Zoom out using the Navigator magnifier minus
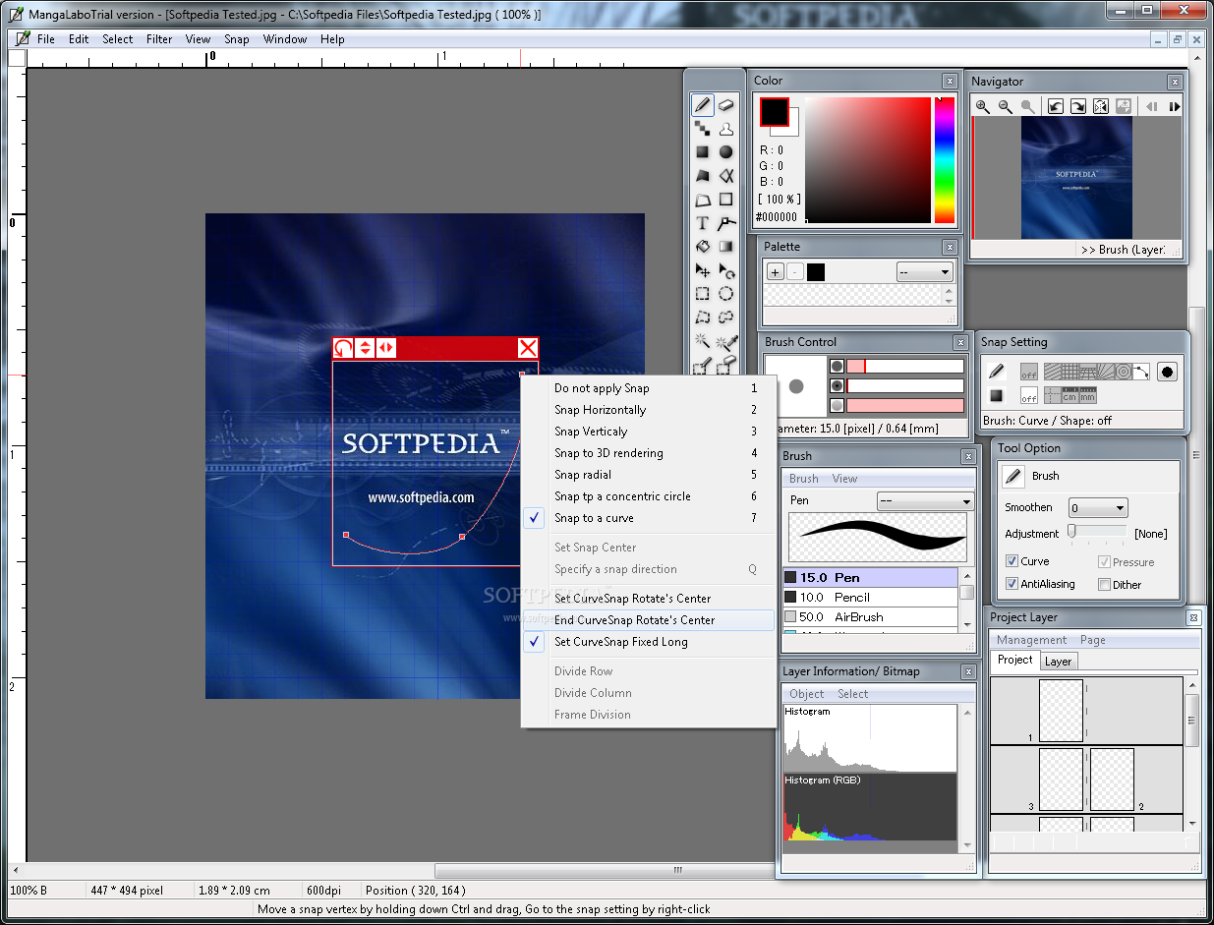This screenshot has width=1214, height=925. pos(1006,106)
